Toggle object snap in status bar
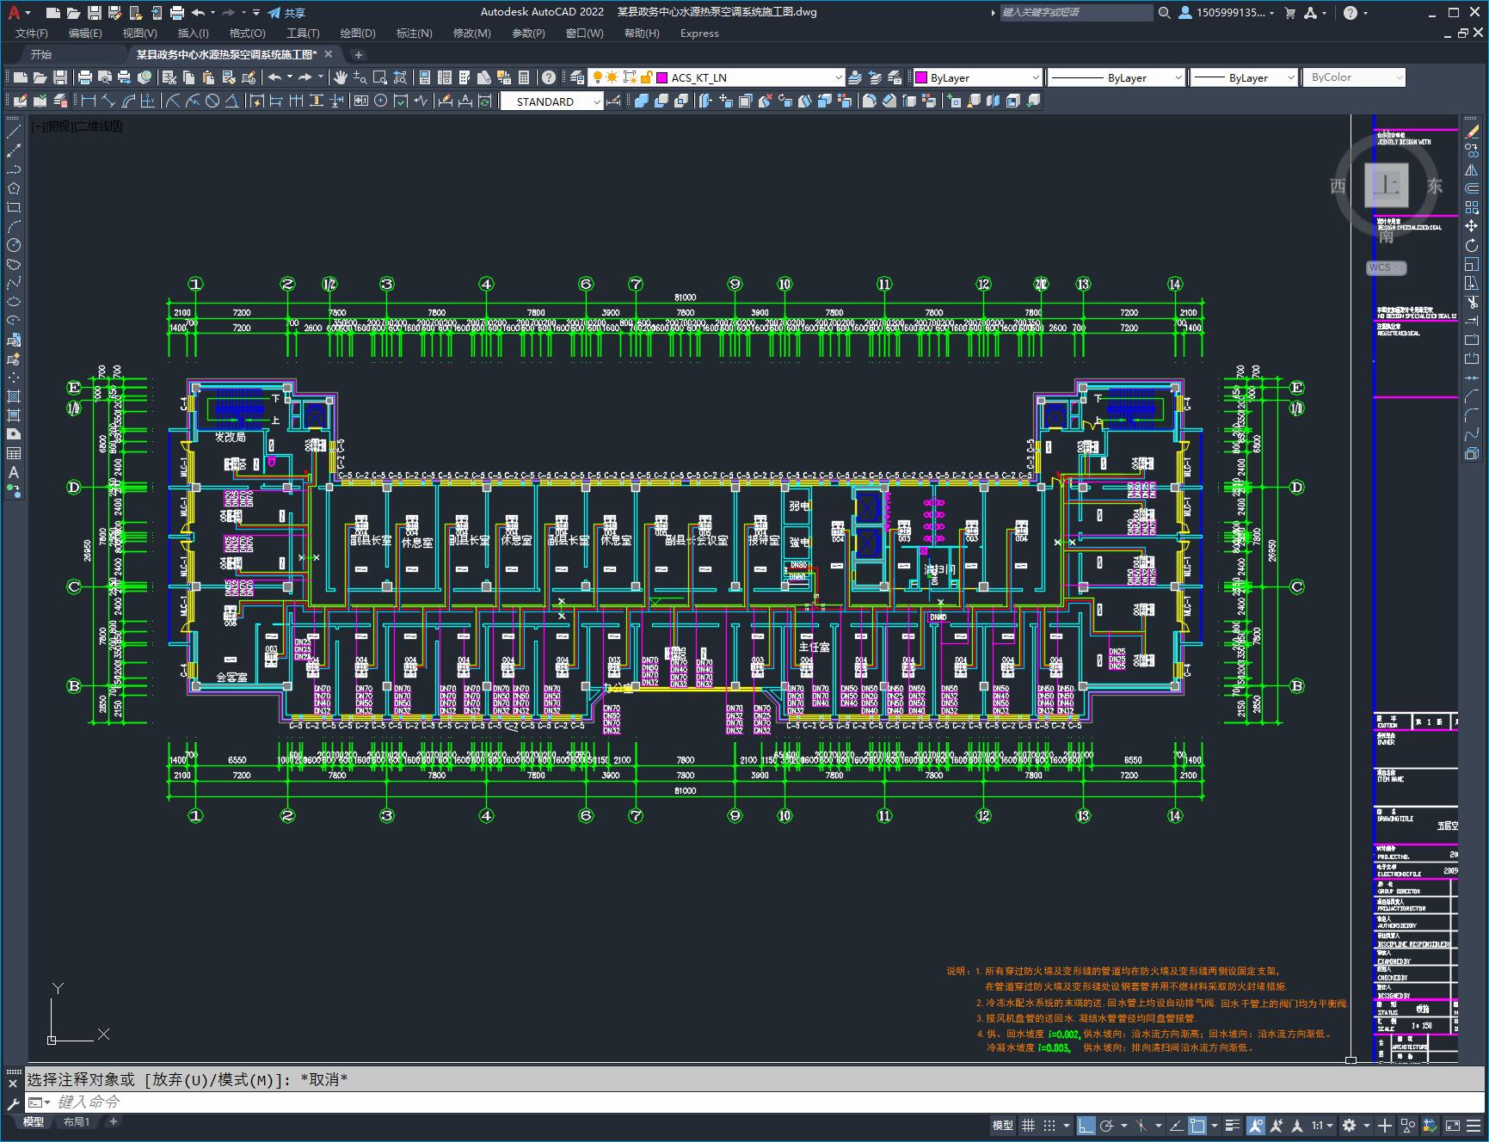1489x1142 pixels. (1197, 1125)
